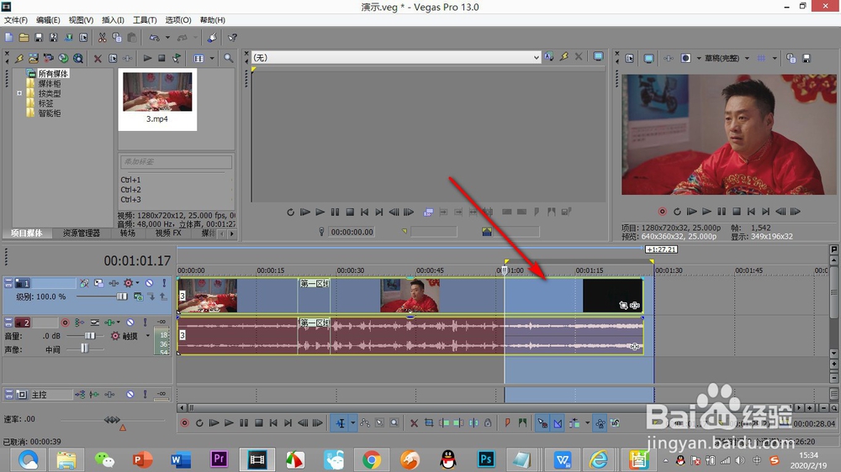Screen dimensions: 841x472
Task: Open overlays grid dropdown arrow in preview
Action: tap(775, 58)
